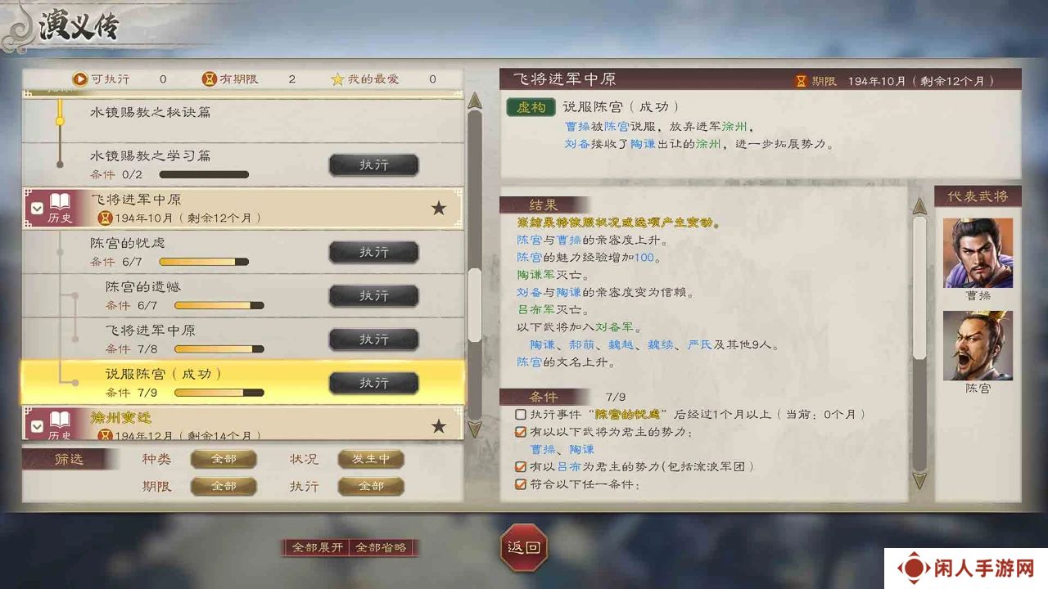Click the star icon on 徐州变迁 row
Viewport: 1048px width, 589px height.
tap(439, 426)
